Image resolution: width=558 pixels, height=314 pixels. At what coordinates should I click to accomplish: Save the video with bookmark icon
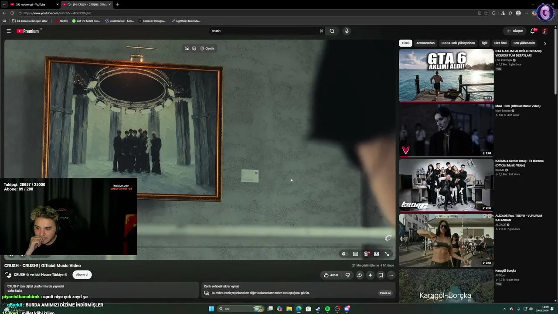click(381, 275)
